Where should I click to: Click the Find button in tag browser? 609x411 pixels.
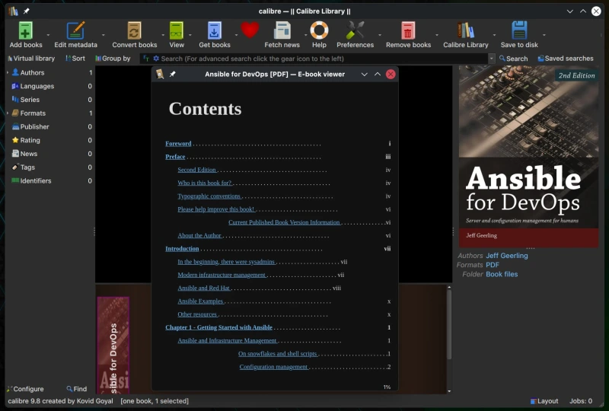tap(77, 389)
